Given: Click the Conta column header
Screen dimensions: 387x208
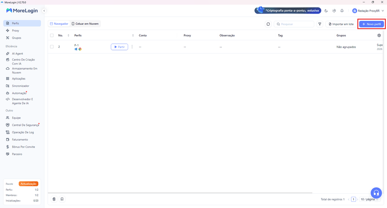Looking at the screenshot, I should click(143, 35).
